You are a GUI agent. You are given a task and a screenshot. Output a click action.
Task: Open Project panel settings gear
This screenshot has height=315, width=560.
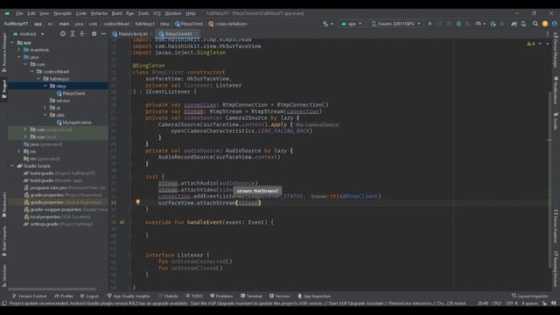[x=94, y=34]
